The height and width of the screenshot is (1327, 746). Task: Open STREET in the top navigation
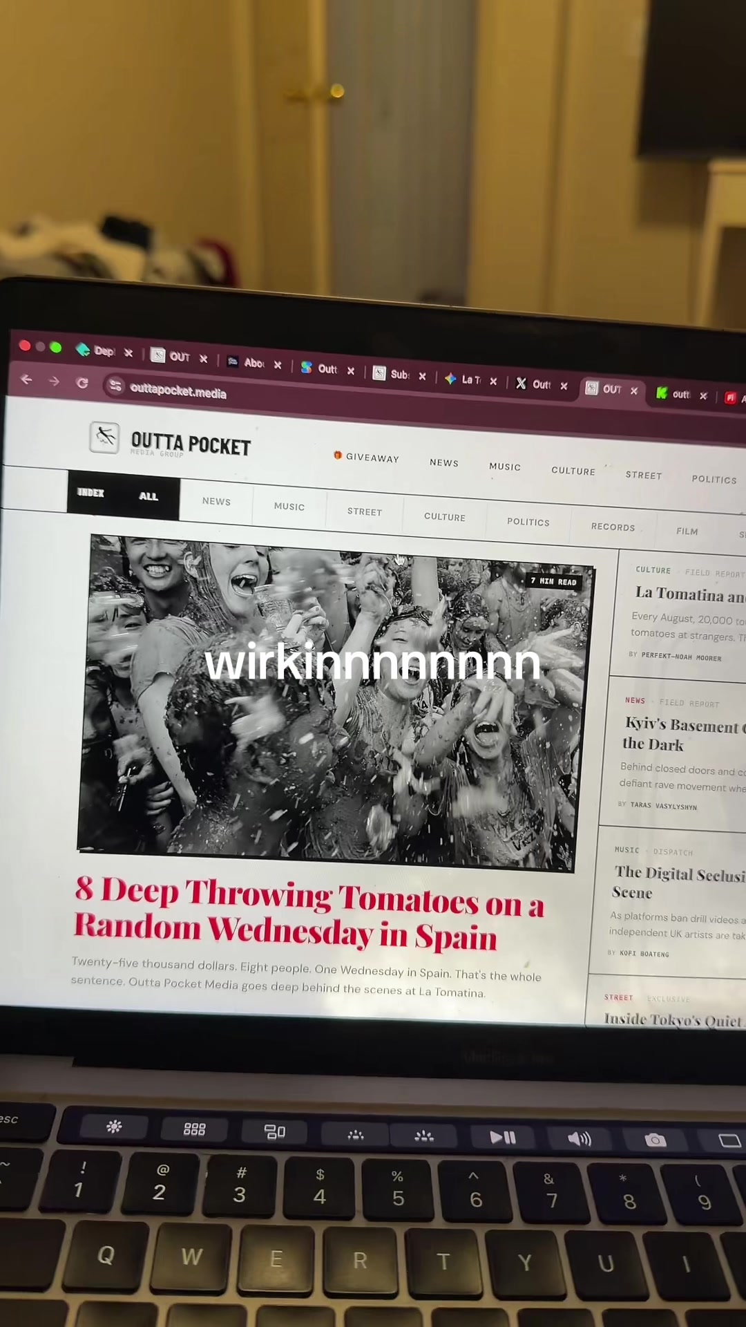644,475
